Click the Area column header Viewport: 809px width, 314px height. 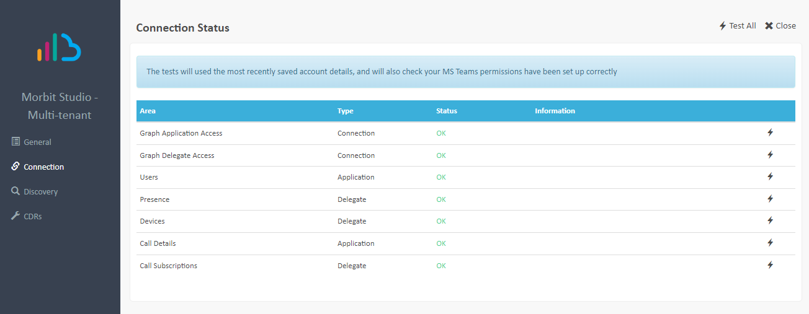click(148, 111)
